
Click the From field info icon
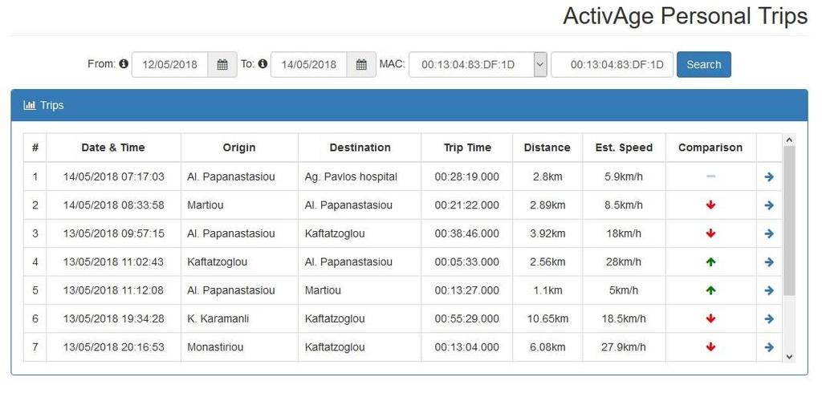[x=124, y=64]
